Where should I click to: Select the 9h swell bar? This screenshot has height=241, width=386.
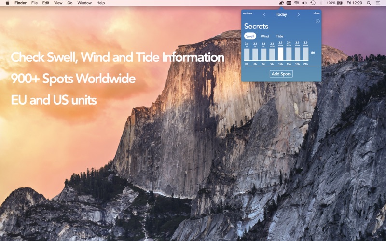tap(272, 54)
